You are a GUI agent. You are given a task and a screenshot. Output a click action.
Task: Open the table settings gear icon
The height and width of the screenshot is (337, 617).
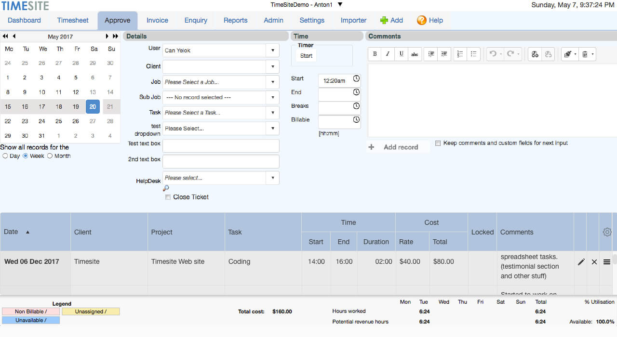[607, 232]
